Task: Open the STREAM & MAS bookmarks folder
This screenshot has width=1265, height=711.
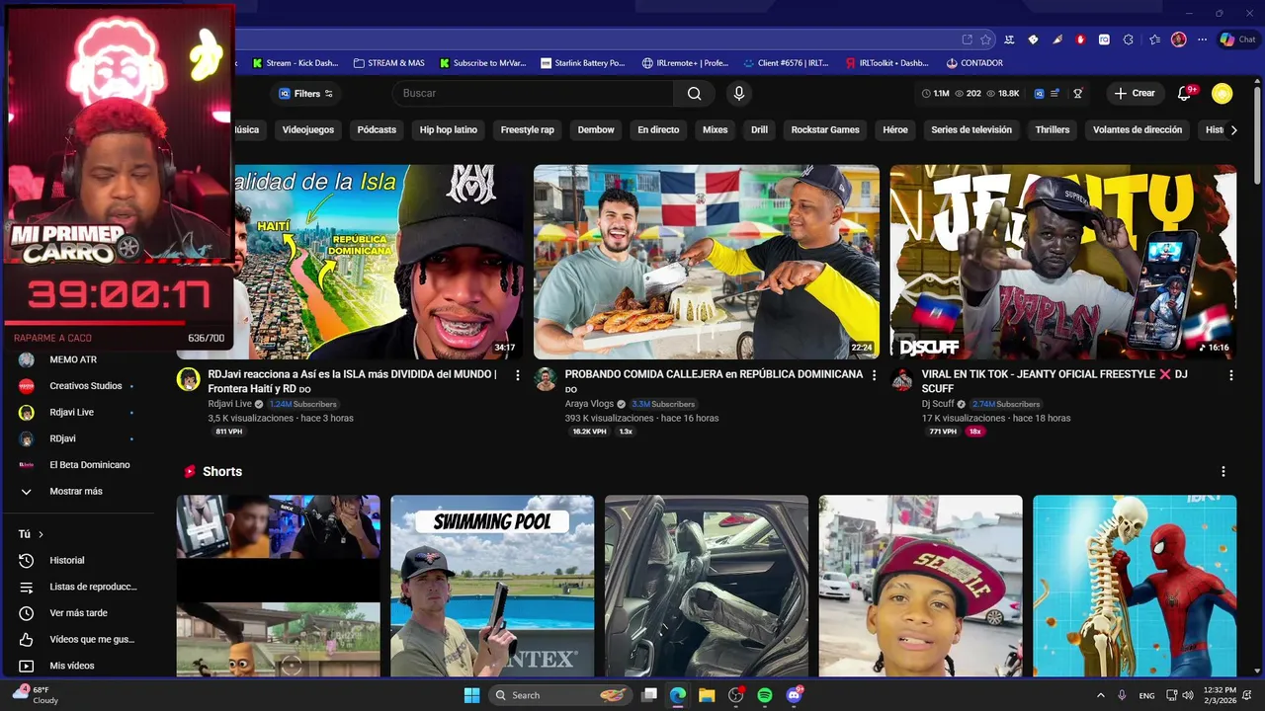Action: (x=388, y=62)
